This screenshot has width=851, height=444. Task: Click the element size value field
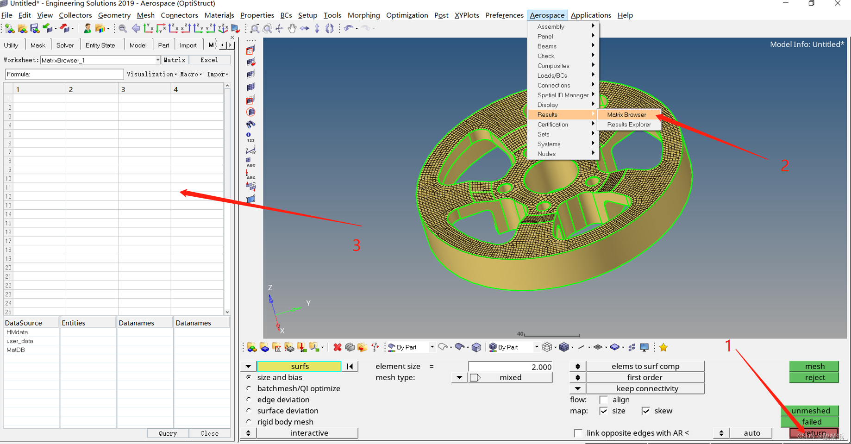510,367
